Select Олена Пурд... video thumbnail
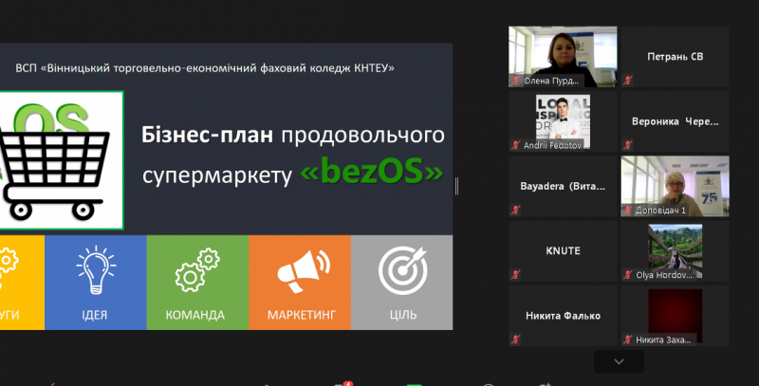 (563, 57)
